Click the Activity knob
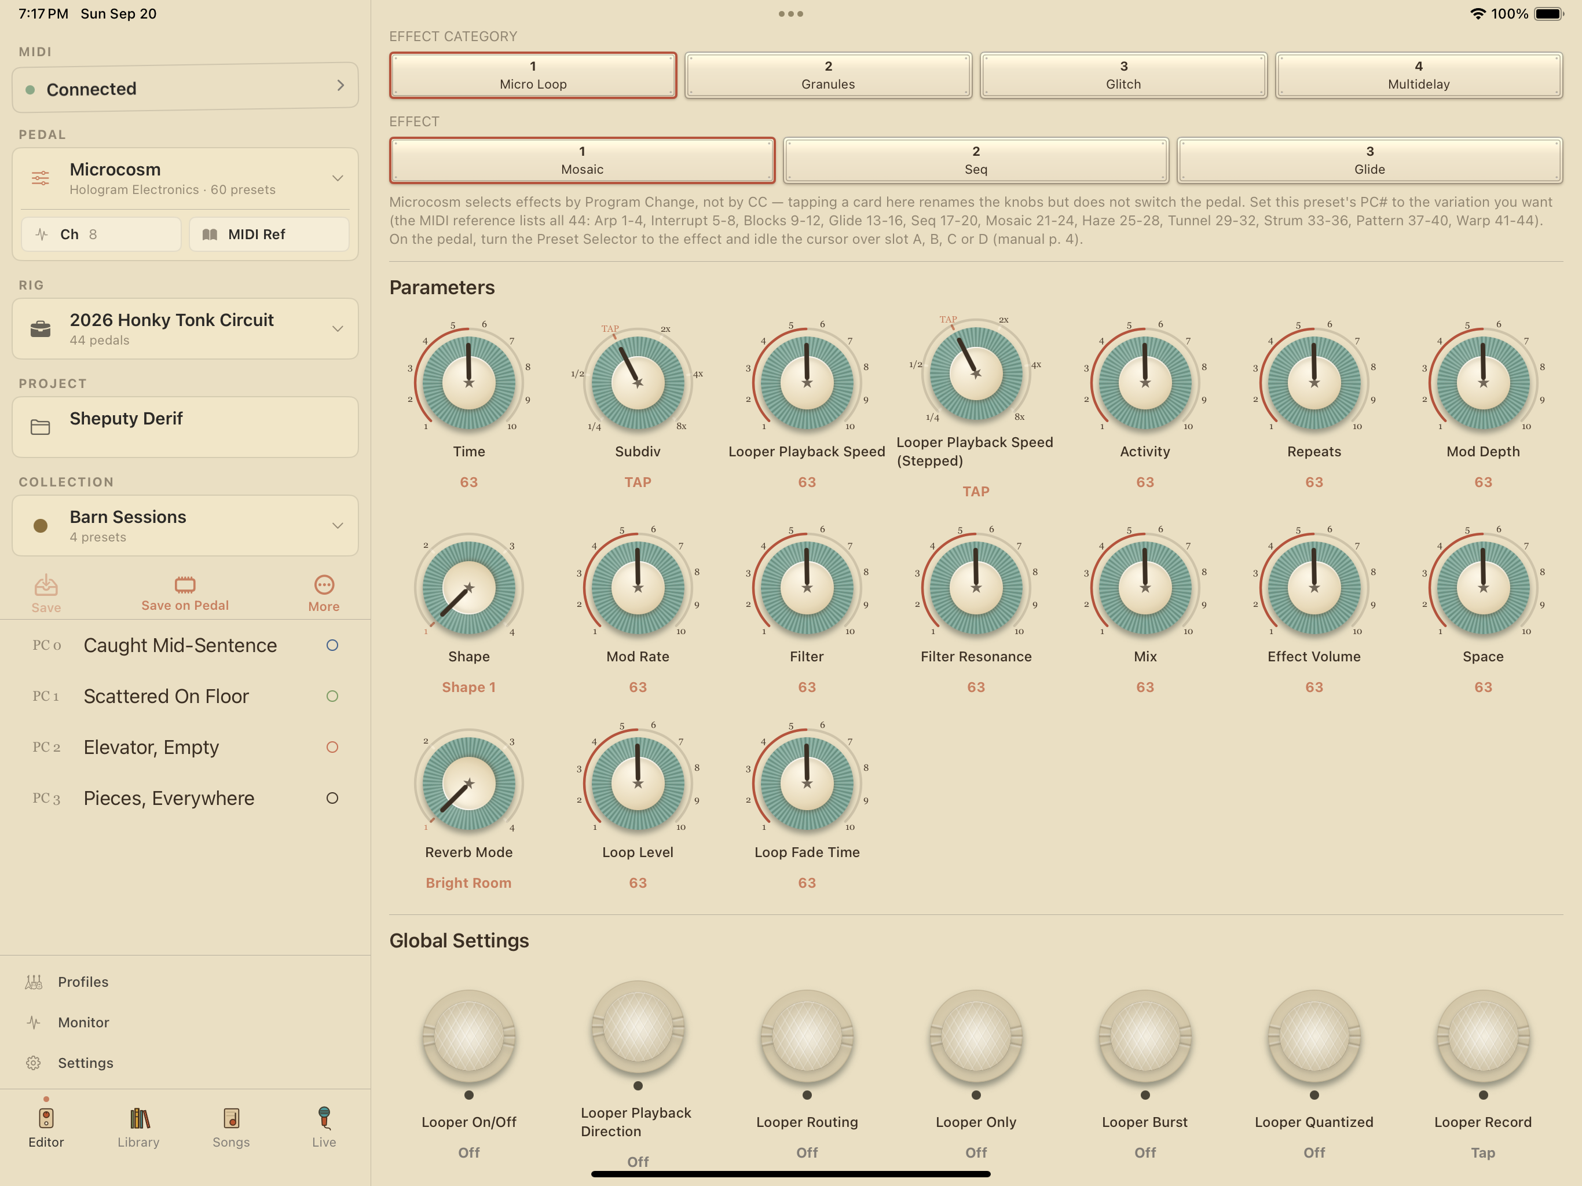The height and width of the screenshot is (1186, 1582). tap(1145, 383)
